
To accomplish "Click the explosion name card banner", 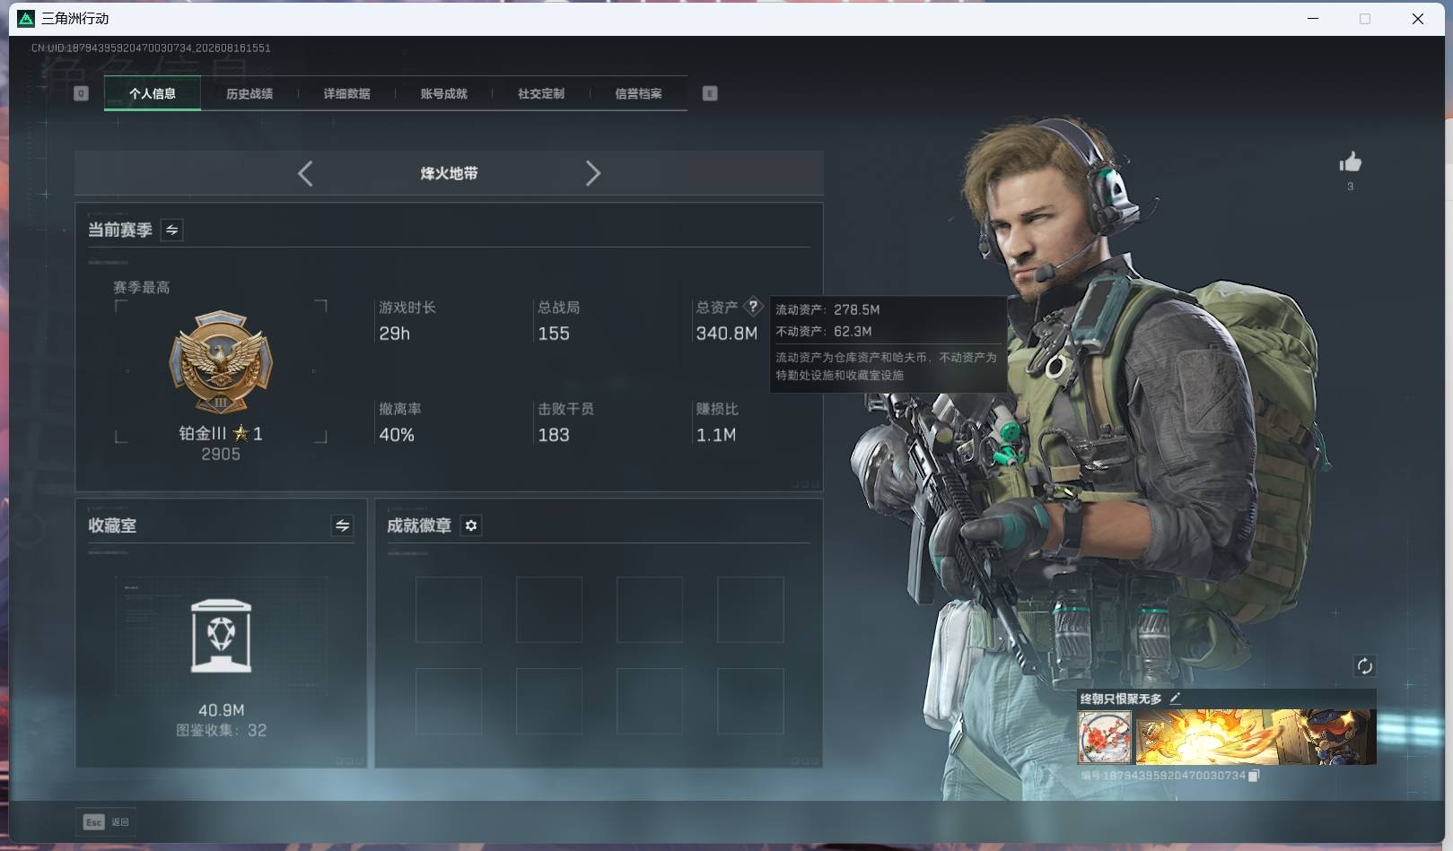I will tap(1256, 737).
